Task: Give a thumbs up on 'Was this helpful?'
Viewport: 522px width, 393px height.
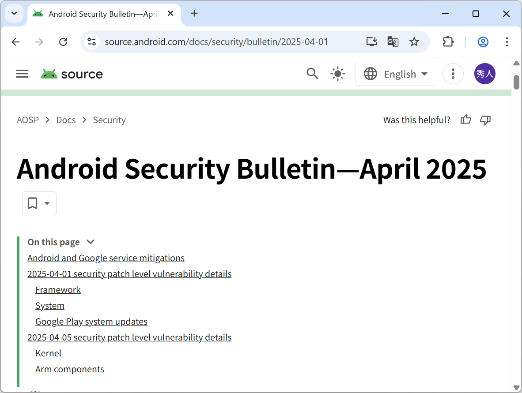Action: point(465,120)
